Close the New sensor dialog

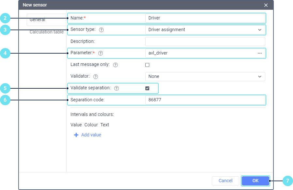click(266, 5)
